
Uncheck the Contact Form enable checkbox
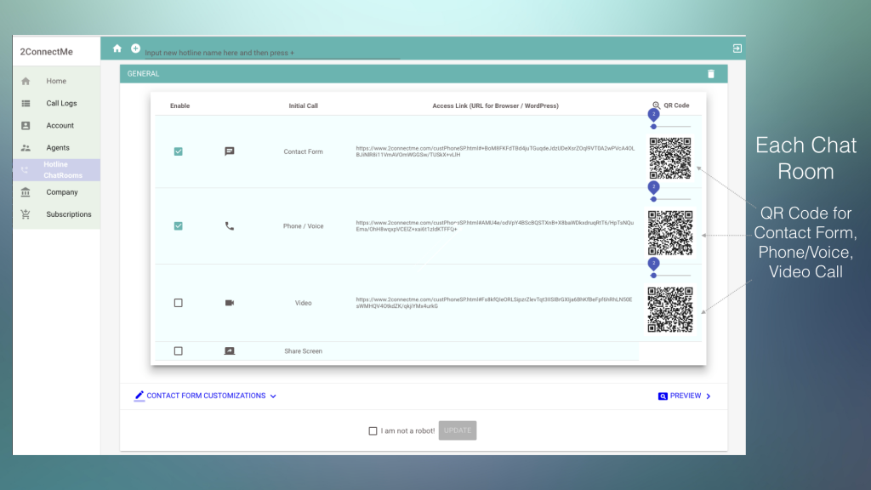pyautogui.click(x=179, y=151)
